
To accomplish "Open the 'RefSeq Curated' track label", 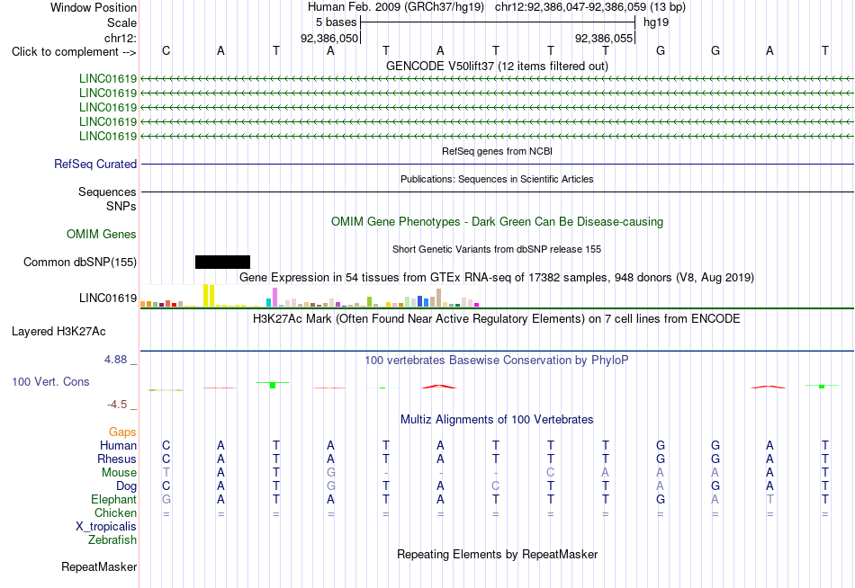I will click(x=95, y=164).
